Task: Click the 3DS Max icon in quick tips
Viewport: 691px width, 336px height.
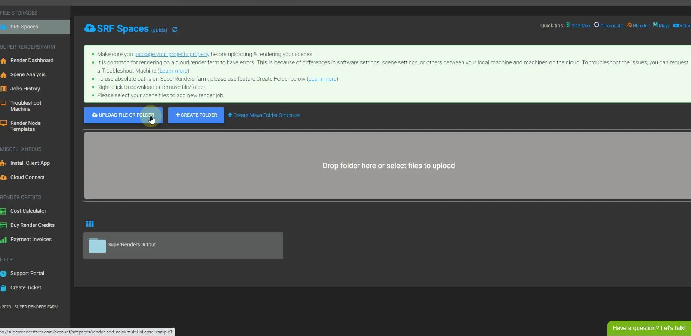Action: (x=568, y=25)
